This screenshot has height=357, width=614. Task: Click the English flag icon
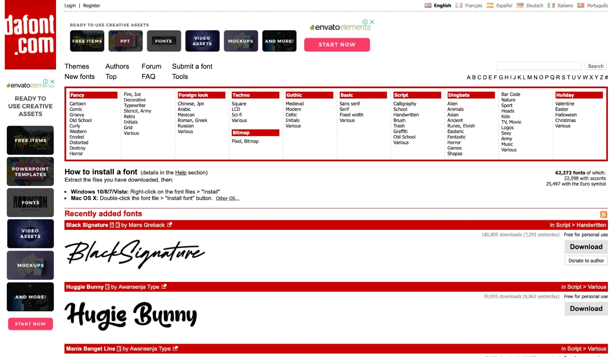coord(428,5)
